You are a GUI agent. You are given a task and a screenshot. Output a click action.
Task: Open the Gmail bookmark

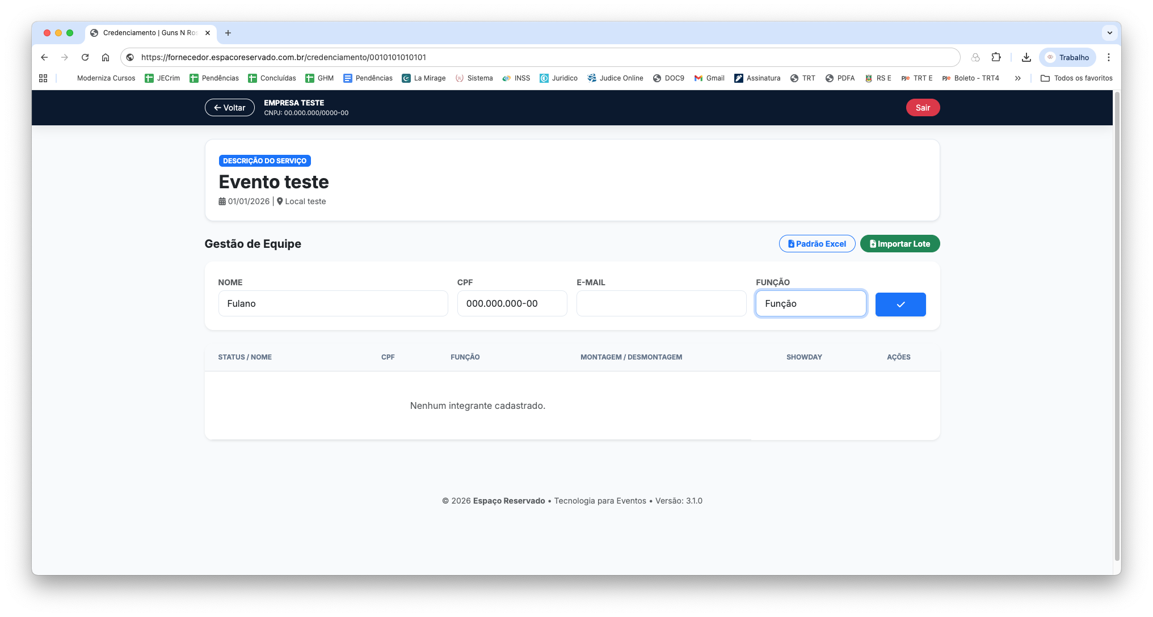[x=709, y=78]
